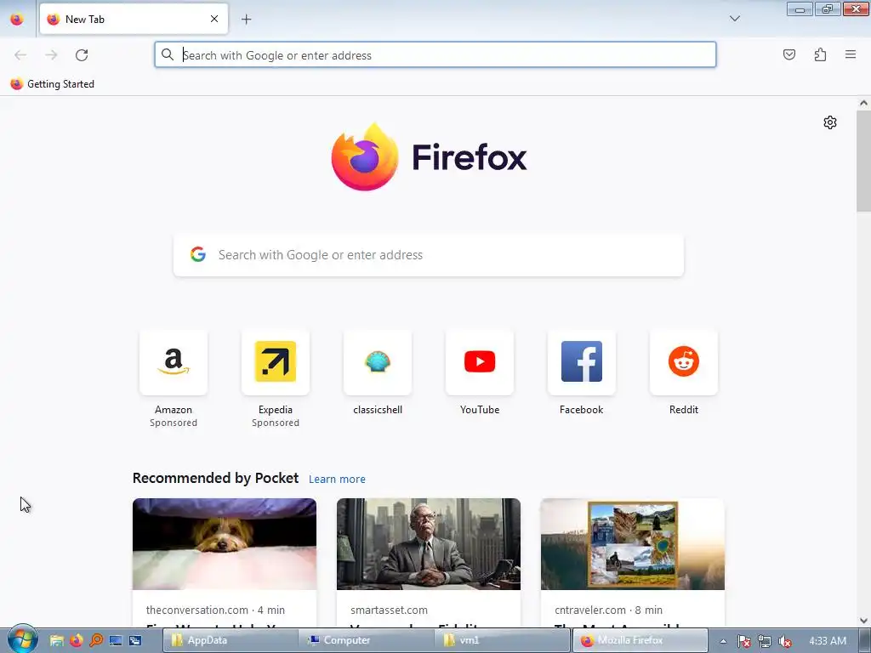Open a new tab with plus button
This screenshot has height=653, width=871.
(246, 20)
